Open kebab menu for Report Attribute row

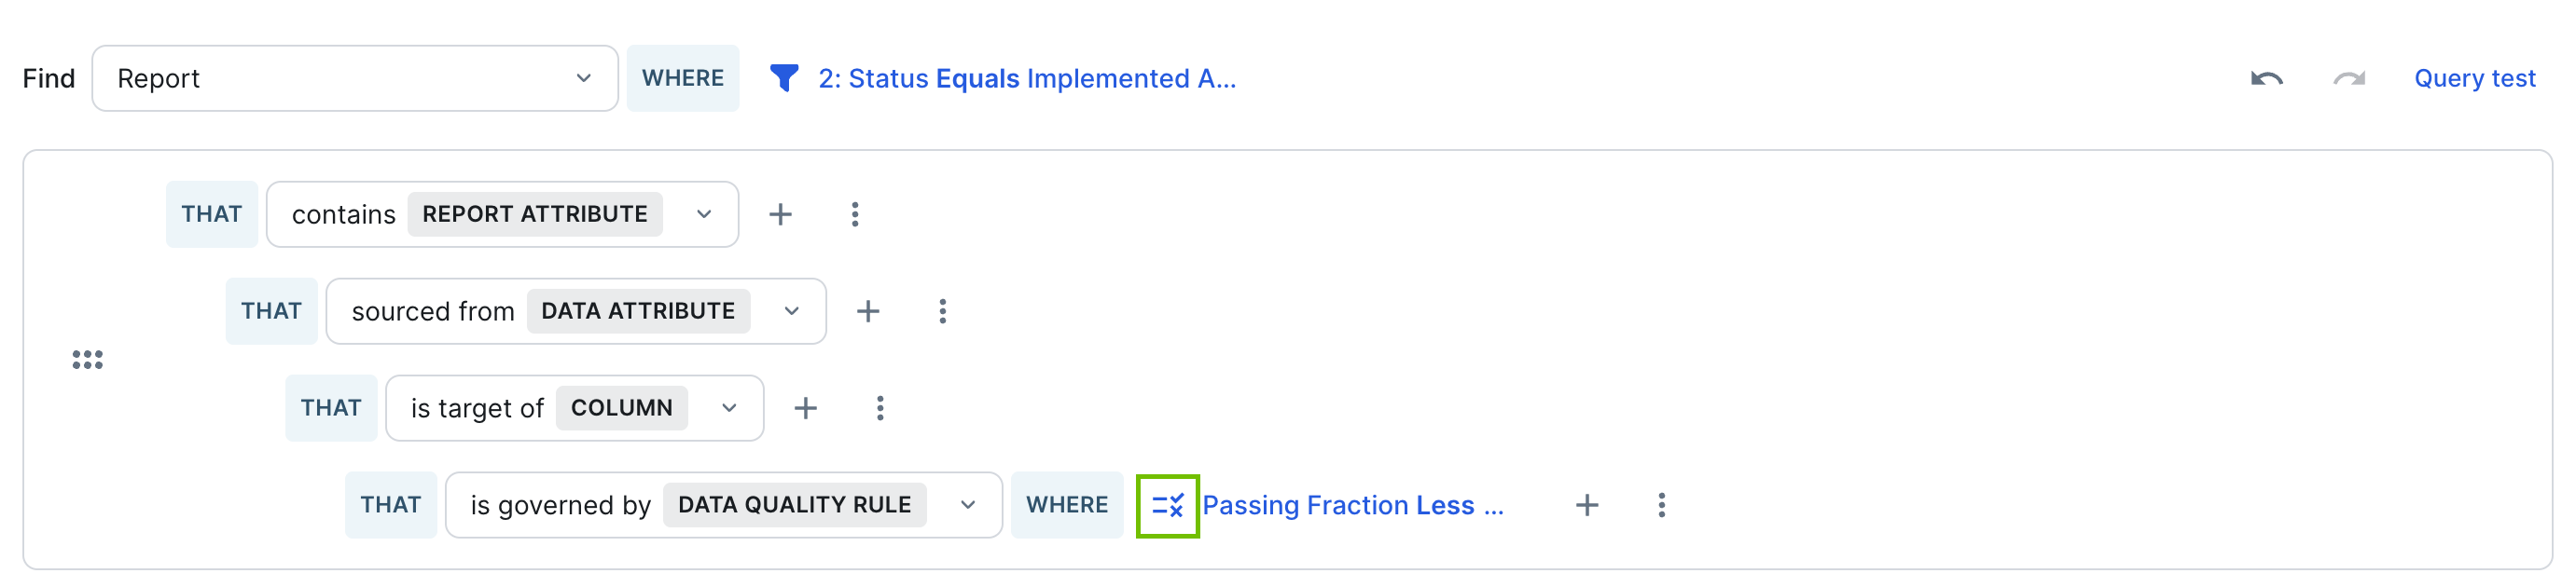point(854,214)
